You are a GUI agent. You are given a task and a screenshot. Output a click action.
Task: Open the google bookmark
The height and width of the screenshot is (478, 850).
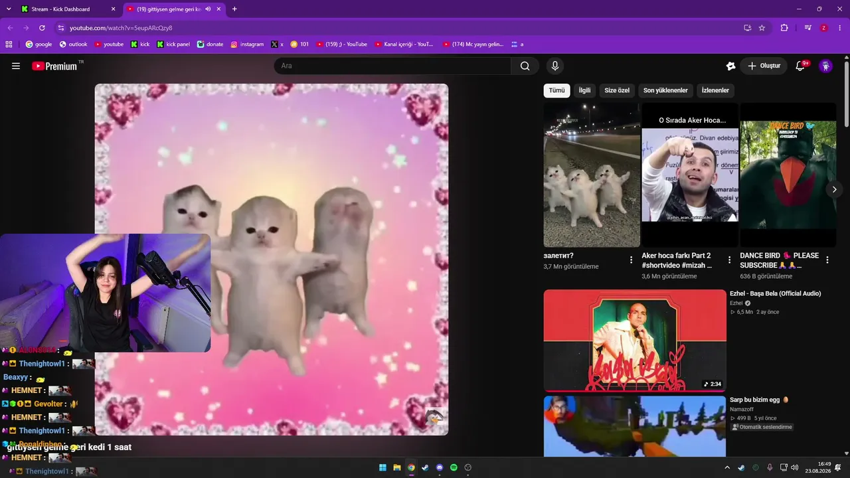39,44
